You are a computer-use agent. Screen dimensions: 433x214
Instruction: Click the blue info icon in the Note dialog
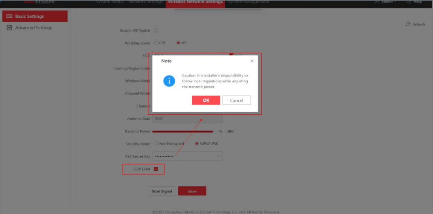(169, 81)
